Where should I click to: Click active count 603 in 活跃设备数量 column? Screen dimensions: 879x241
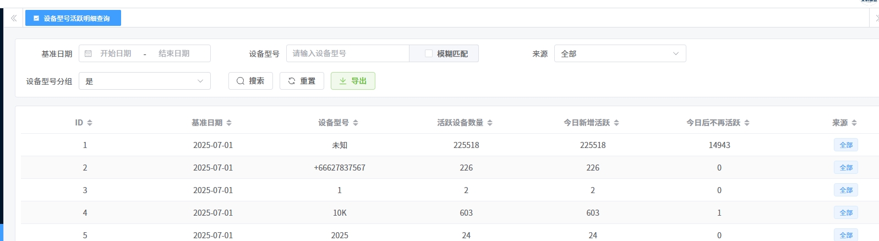point(466,213)
